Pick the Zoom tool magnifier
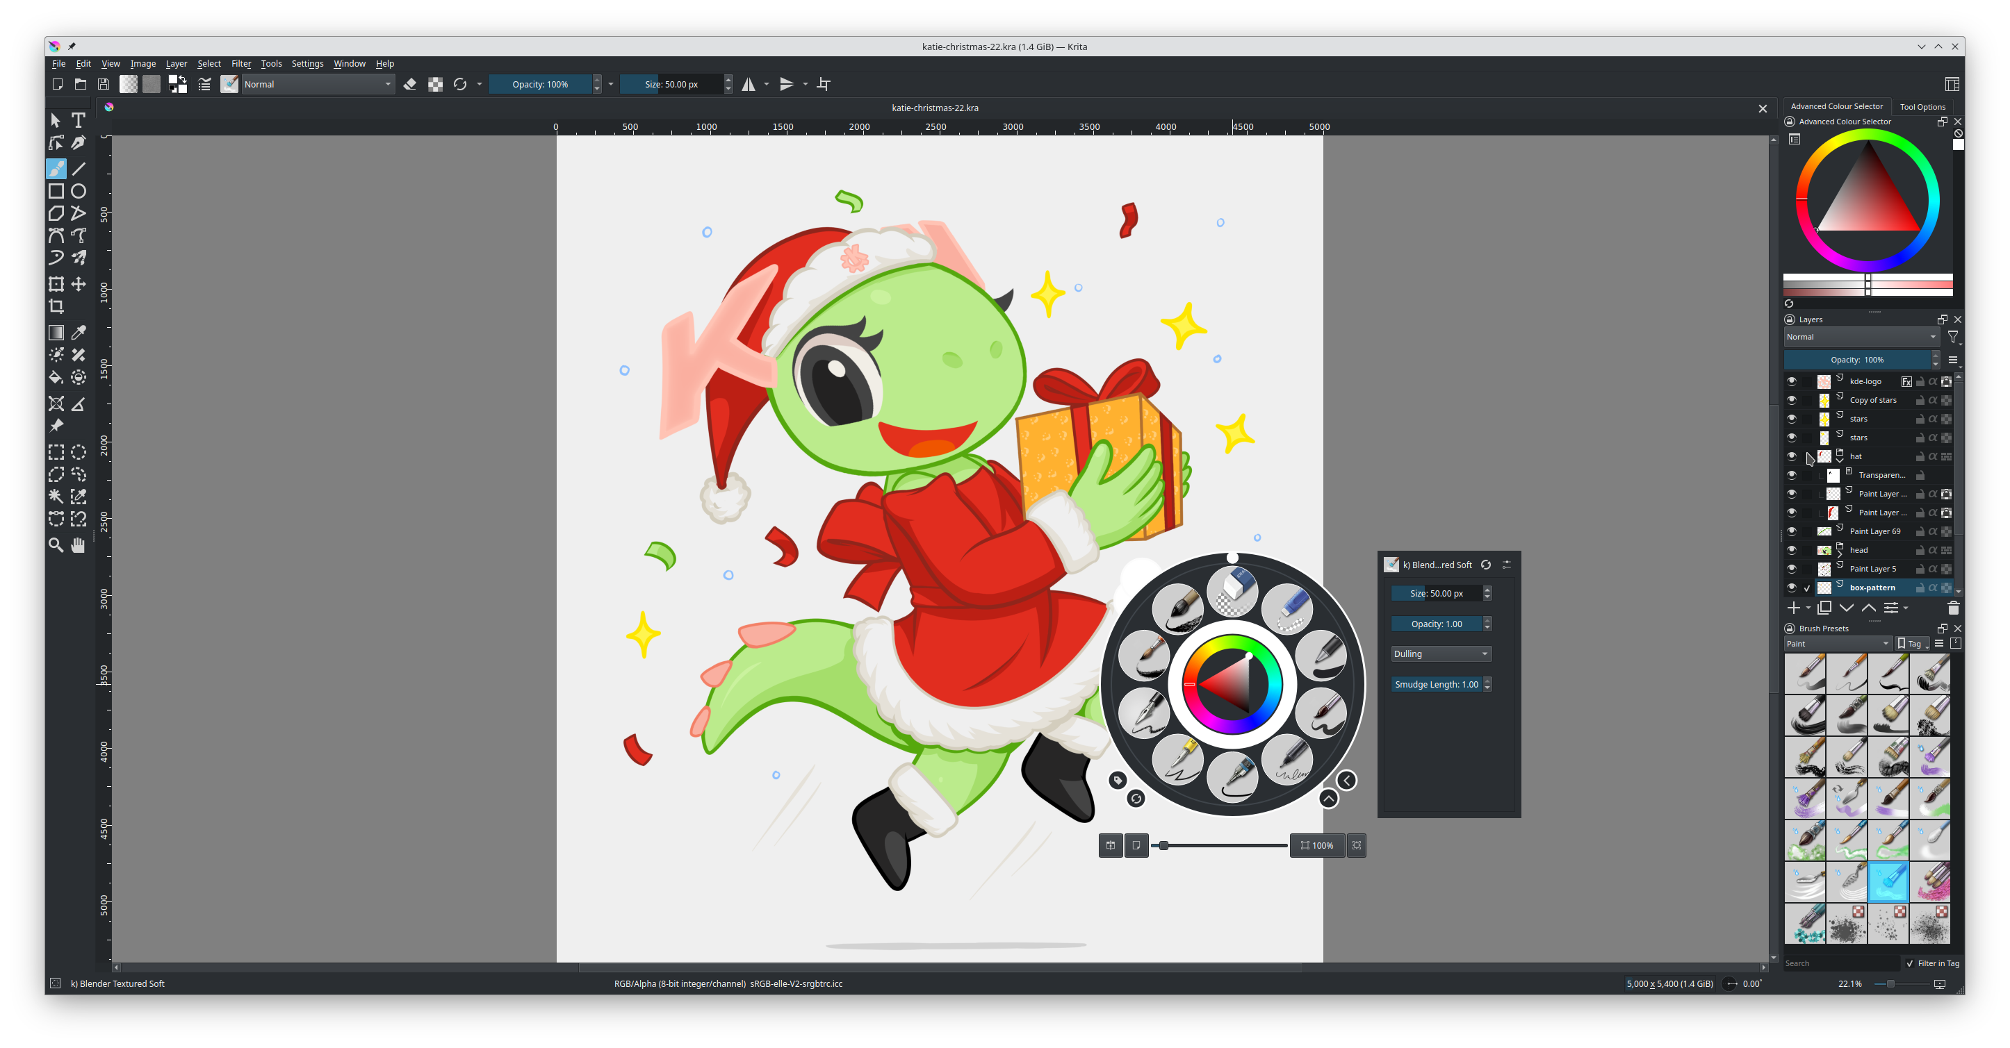 56,545
